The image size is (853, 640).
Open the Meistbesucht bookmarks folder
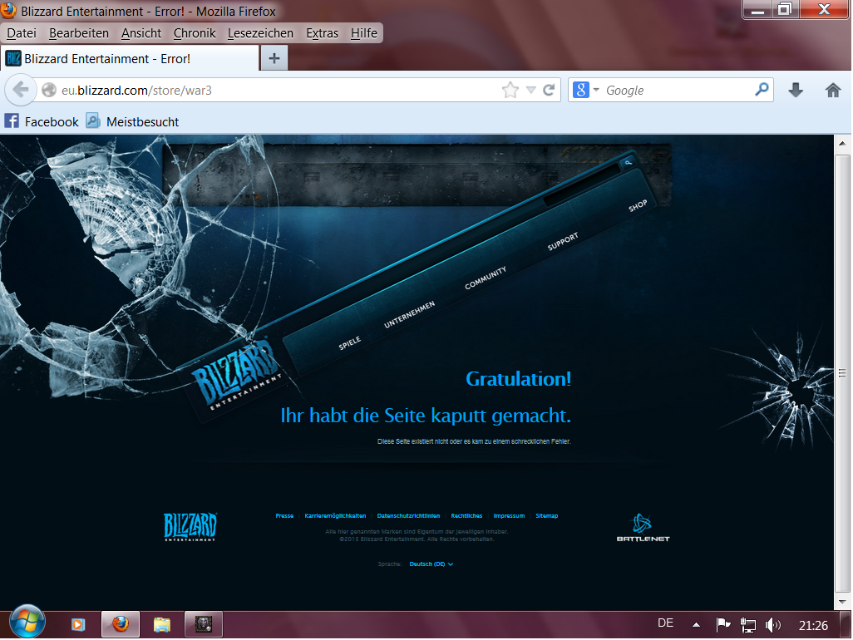(132, 121)
